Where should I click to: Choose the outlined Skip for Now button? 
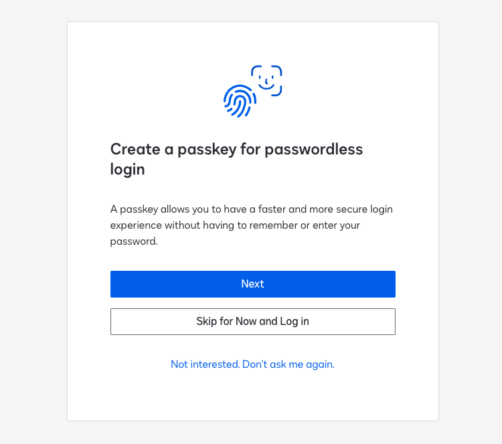tap(253, 322)
